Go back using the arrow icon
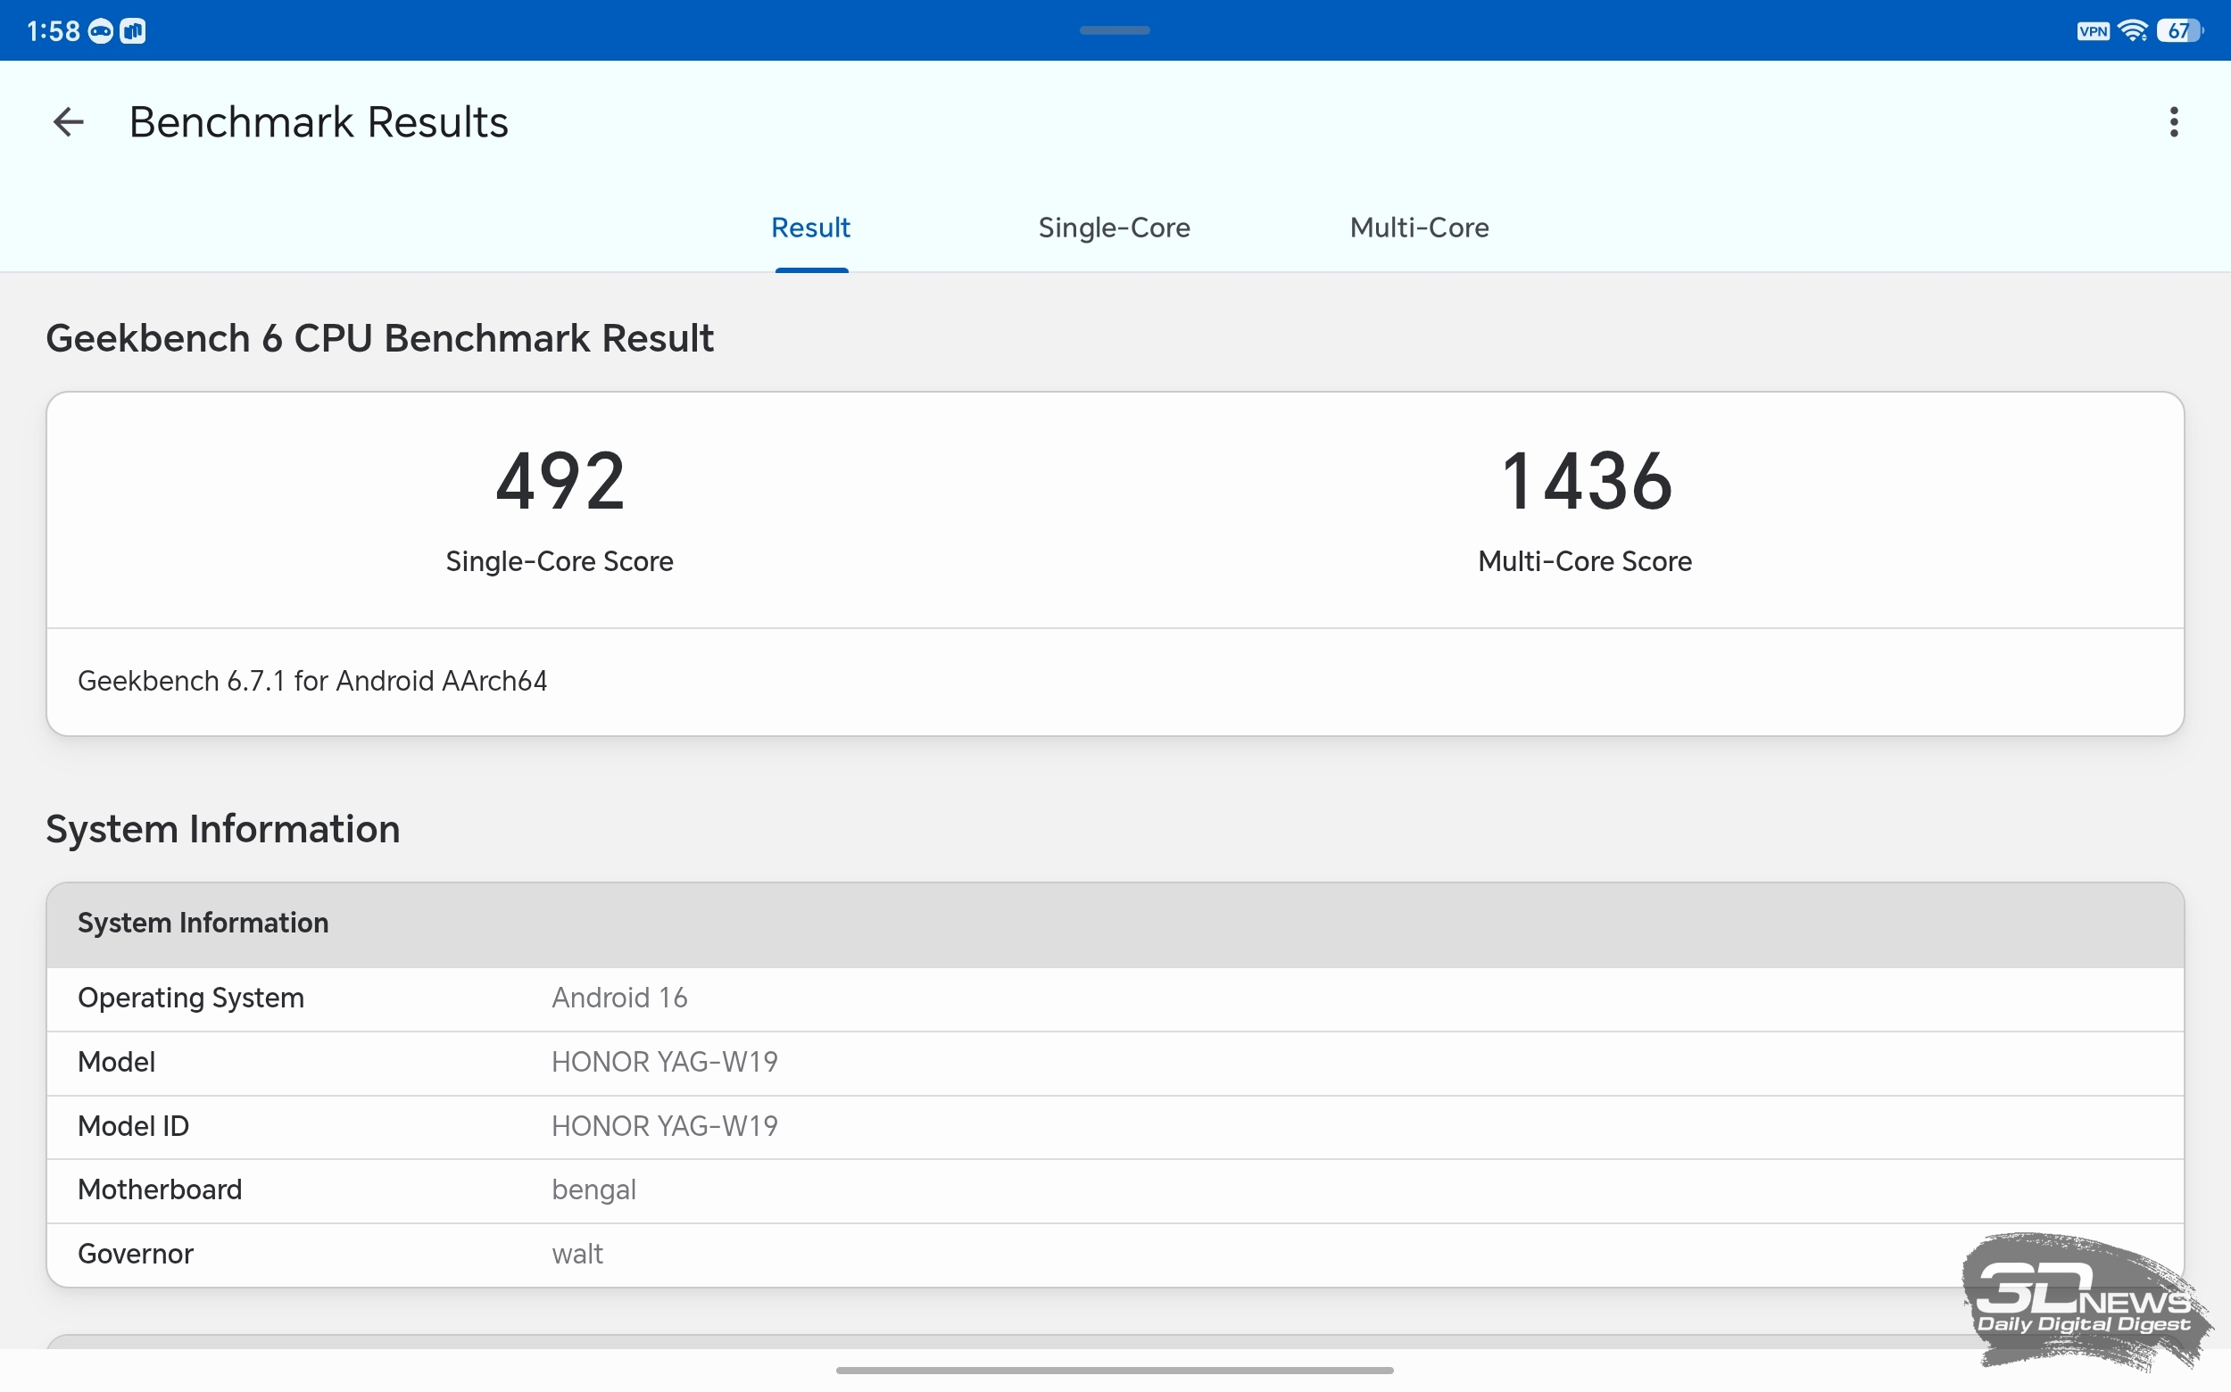This screenshot has width=2231, height=1392. pos(68,121)
